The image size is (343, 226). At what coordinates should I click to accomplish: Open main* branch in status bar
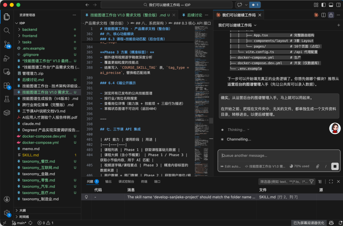click(x=19, y=223)
